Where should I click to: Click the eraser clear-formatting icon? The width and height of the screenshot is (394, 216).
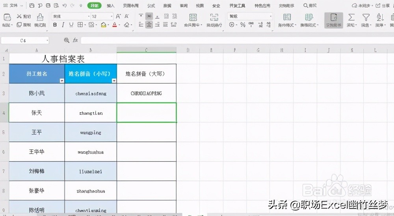[127, 25]
